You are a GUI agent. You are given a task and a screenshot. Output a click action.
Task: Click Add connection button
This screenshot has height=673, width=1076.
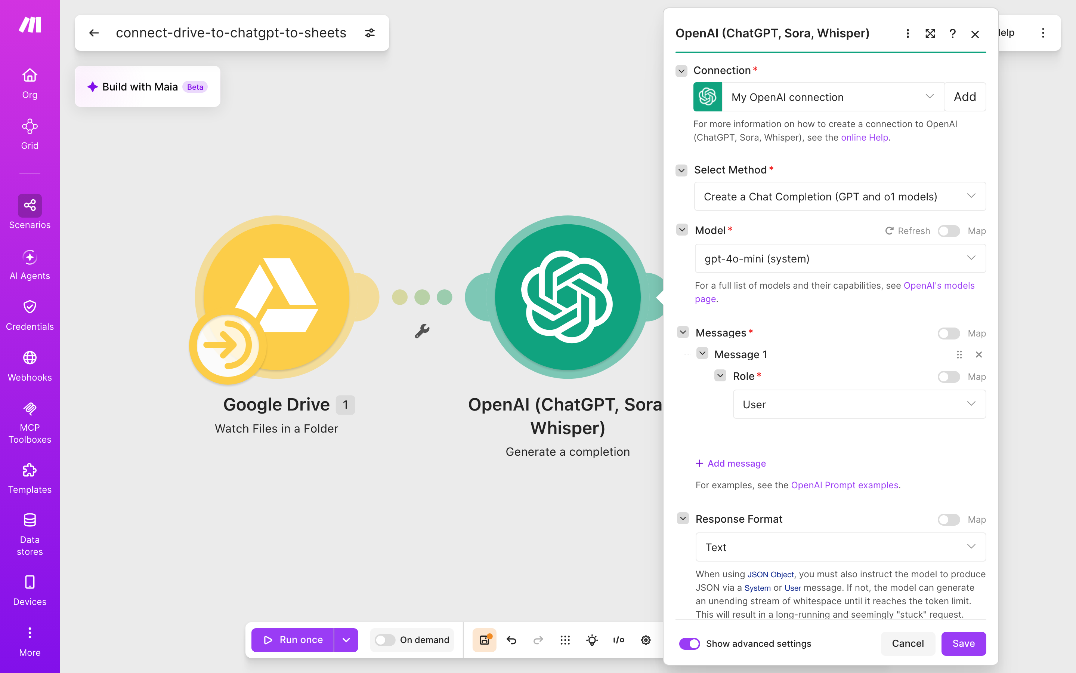pos(965,96)
